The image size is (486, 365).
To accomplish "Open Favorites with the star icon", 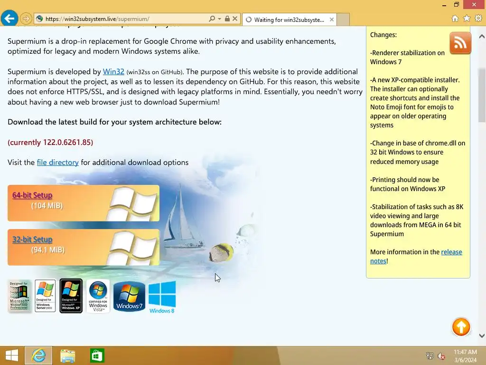I will 467,19.
